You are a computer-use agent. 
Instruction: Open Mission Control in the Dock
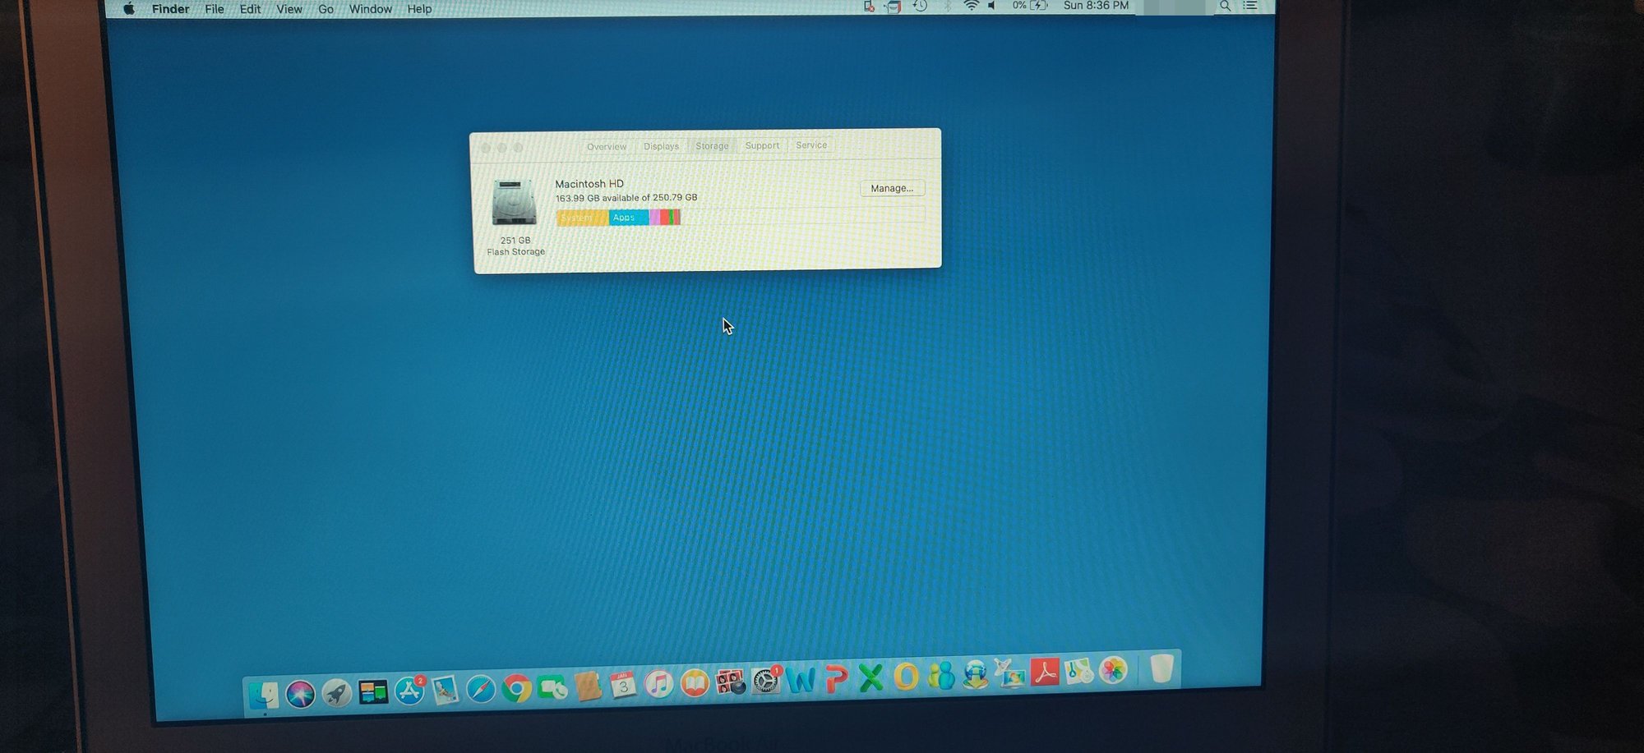pos(372,692)
